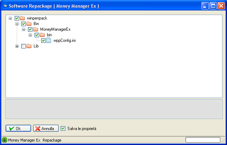Click the title bar application icon

[x=5, y=6]
